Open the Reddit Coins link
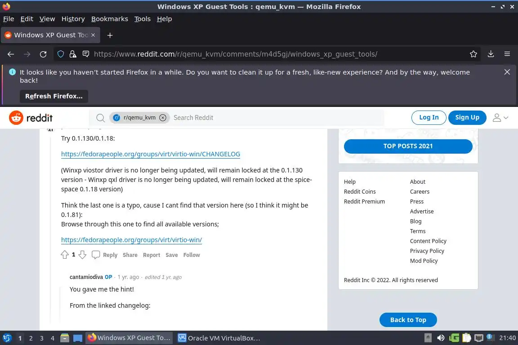The image size is (518, 345). point(360,191)
